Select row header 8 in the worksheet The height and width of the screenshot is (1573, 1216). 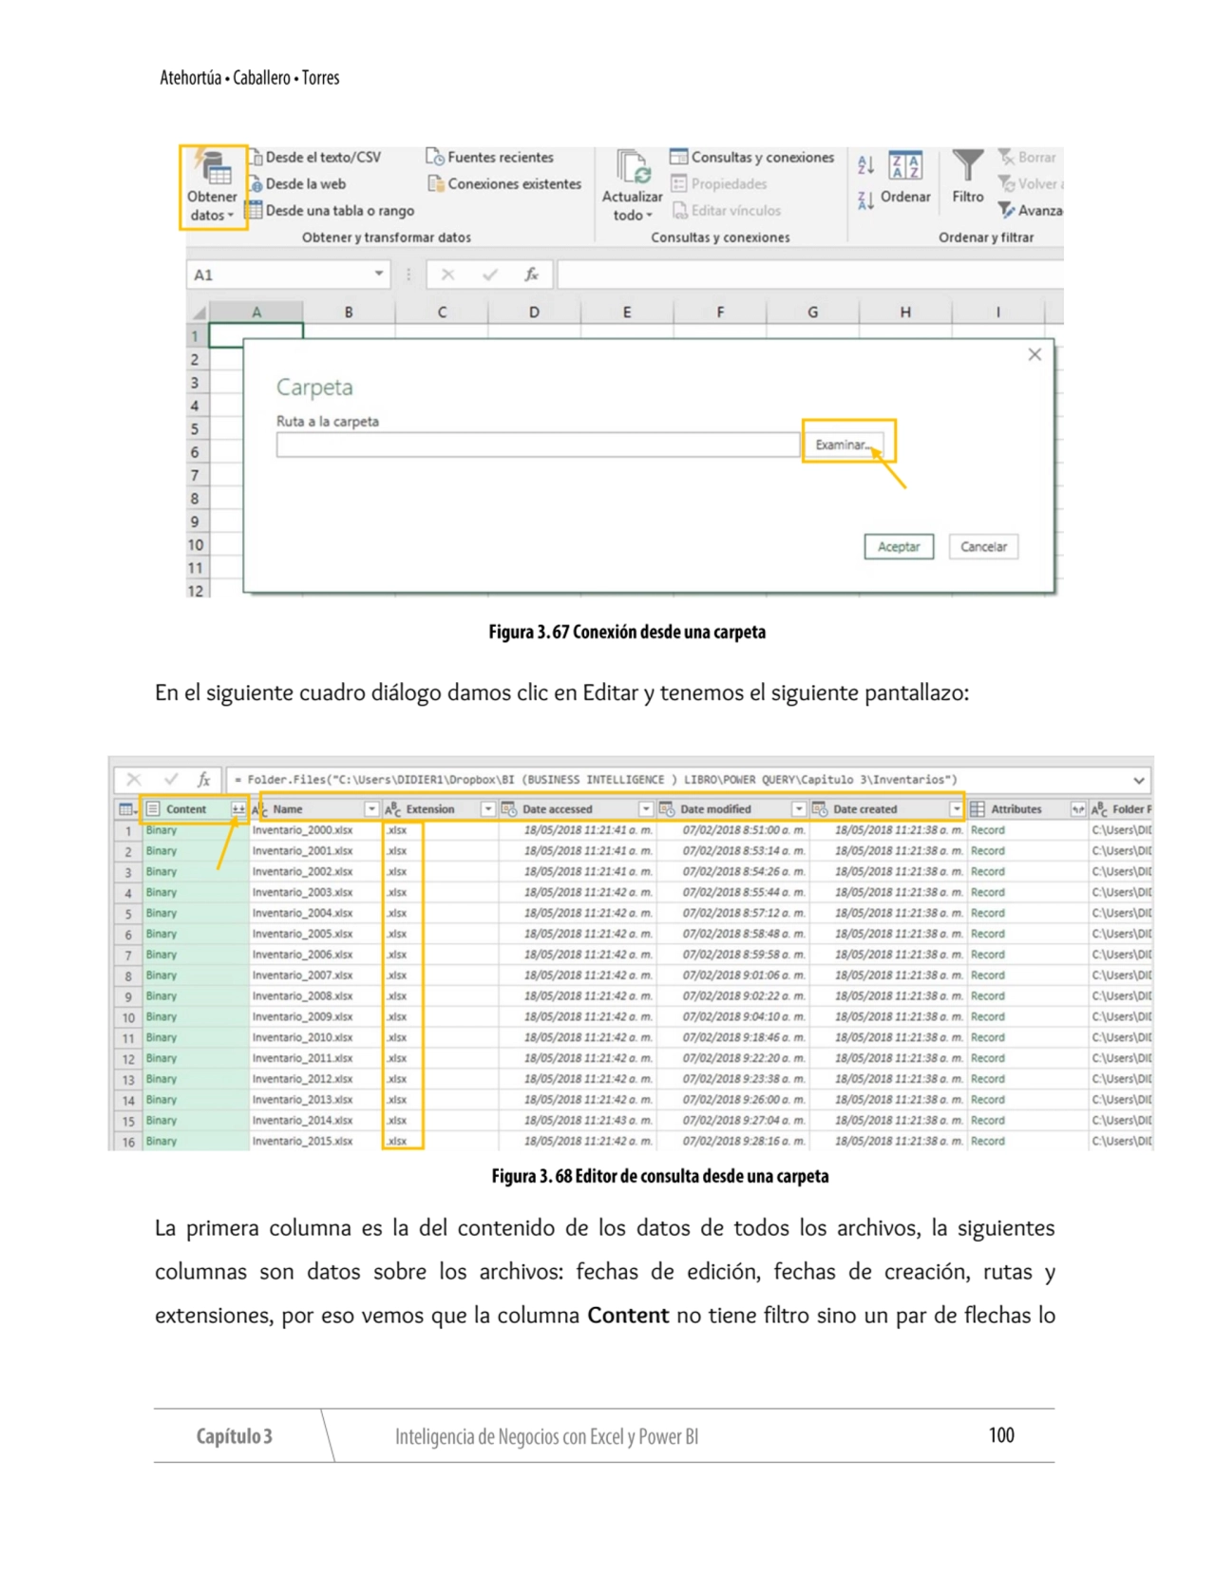tap(195, 499)
